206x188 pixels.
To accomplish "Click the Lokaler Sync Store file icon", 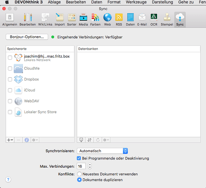I will click(18, 112).
